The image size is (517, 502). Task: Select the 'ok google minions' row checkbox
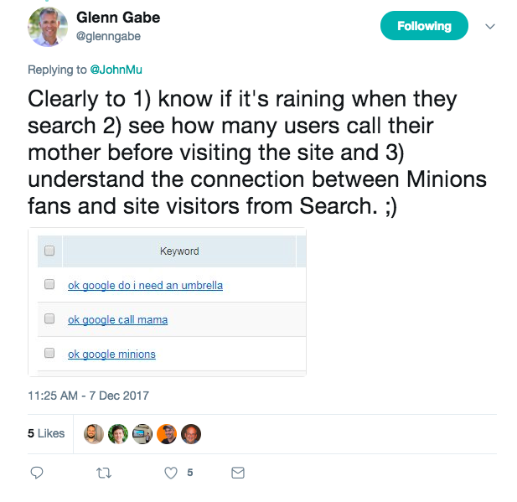coord(49,354)
